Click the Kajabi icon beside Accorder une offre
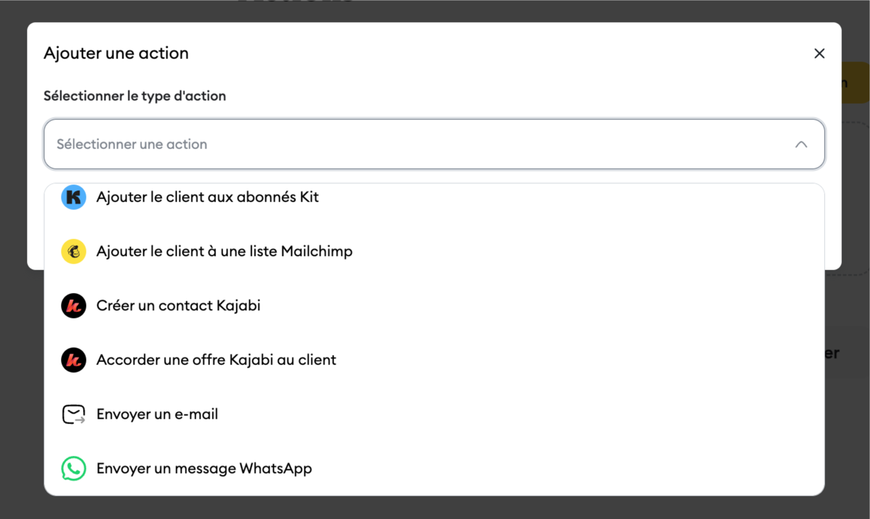The width and height of the screenshot is (870, 519). (73, 360)
